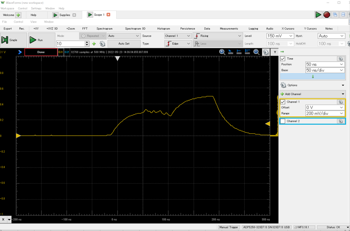Screen dimensions: 350x231
Task: Open the trigger Level 150 mV dropdown
Action: click(x=291, y=36)
